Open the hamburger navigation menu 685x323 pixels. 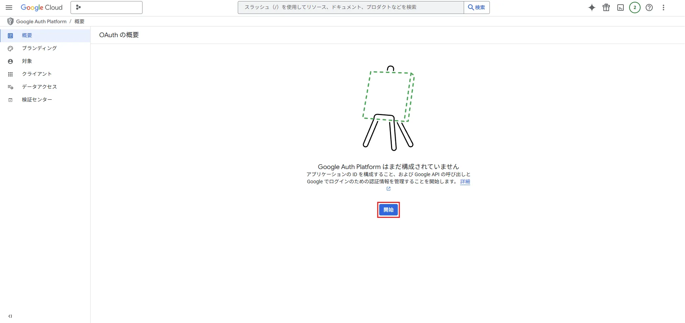tap(9, 8)
